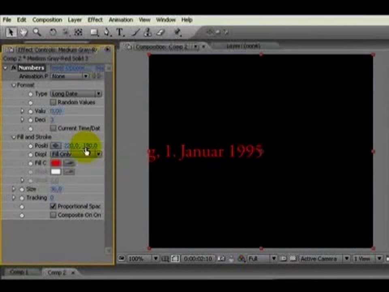The width and height of the screenshot is (389, 292).
Task: Open the Animation Presets None dropdown
Action: [69, 76]
